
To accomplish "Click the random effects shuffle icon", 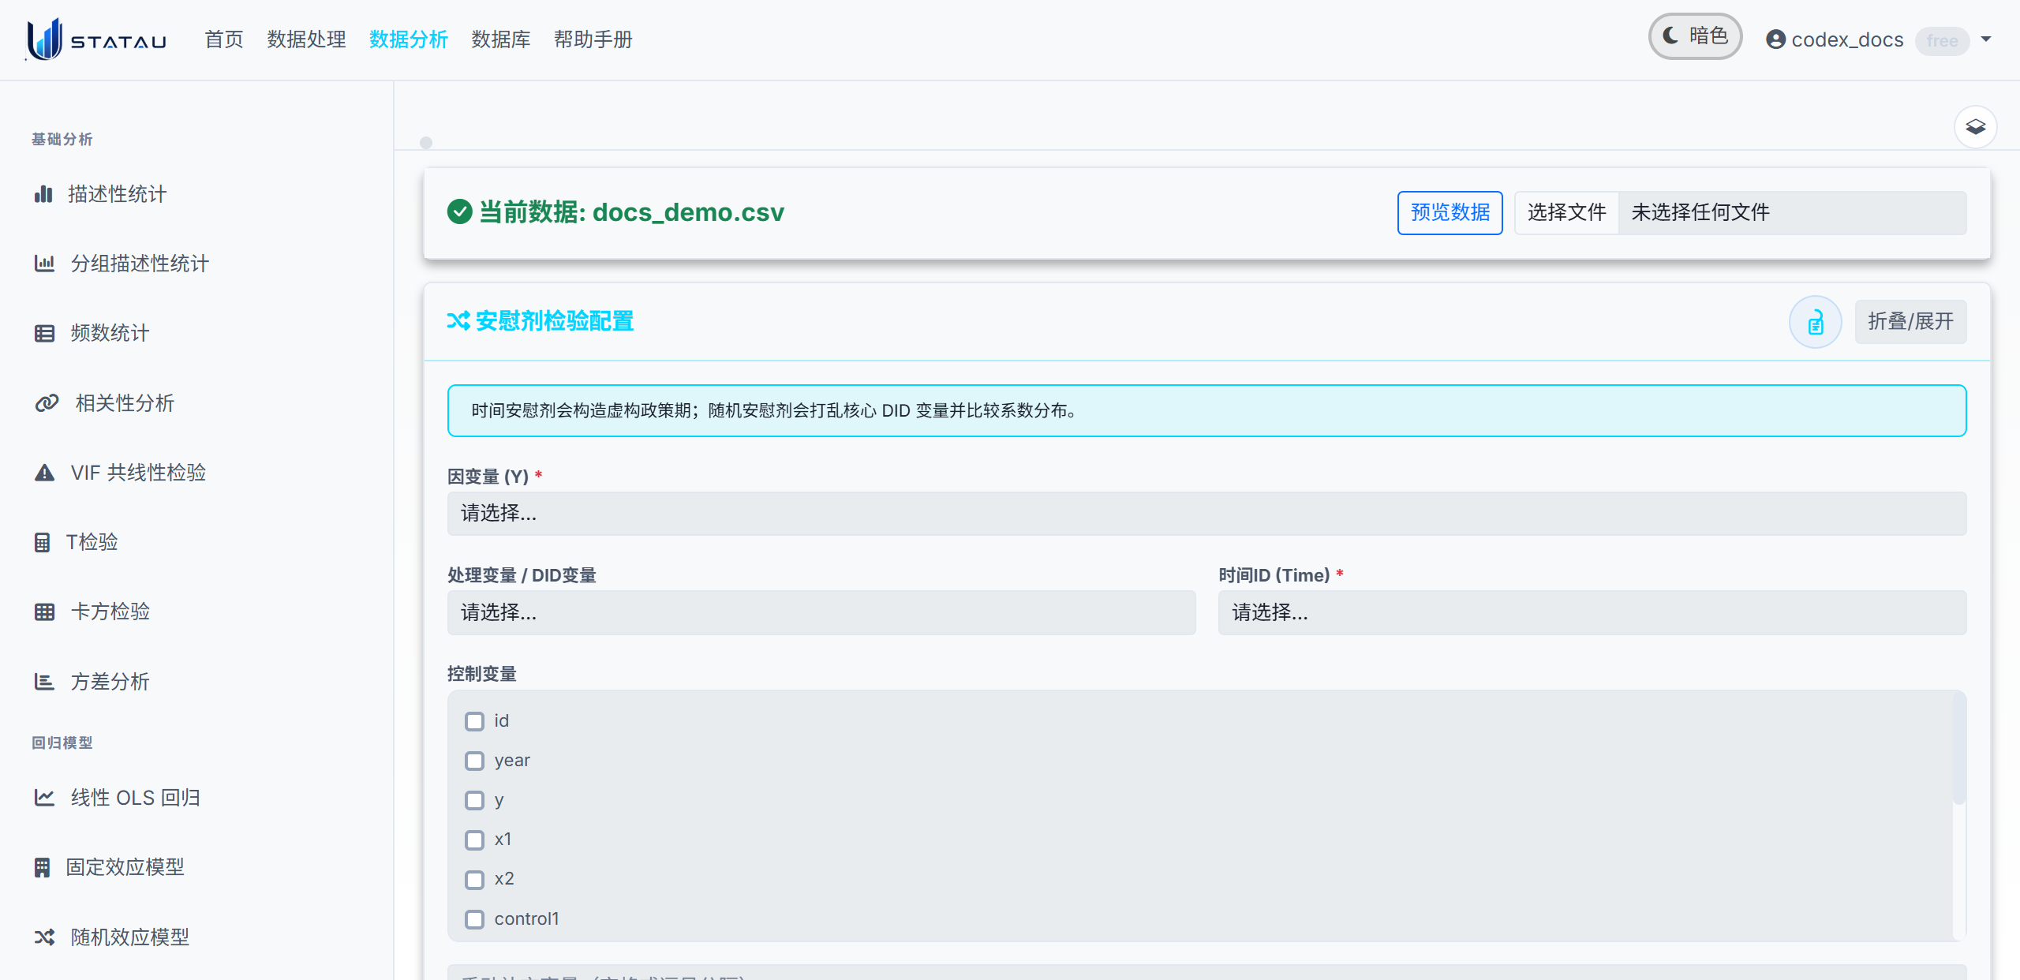I will coord(44,937).
